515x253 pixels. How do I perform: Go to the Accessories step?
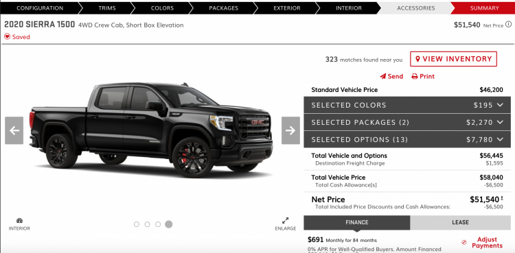pos(416,8)
